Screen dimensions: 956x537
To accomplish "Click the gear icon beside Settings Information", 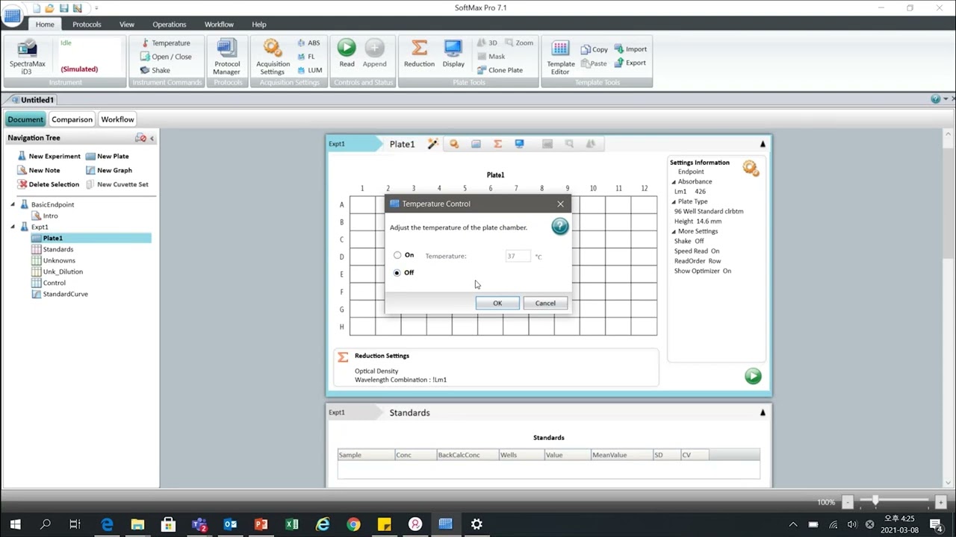I will [751, 168].
